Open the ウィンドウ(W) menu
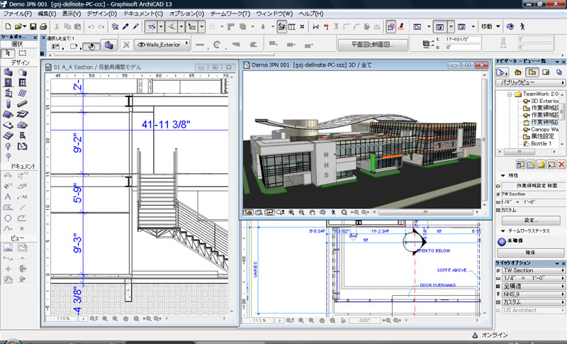This screenshot has height=344, width=567. click(x=274, y=13)
